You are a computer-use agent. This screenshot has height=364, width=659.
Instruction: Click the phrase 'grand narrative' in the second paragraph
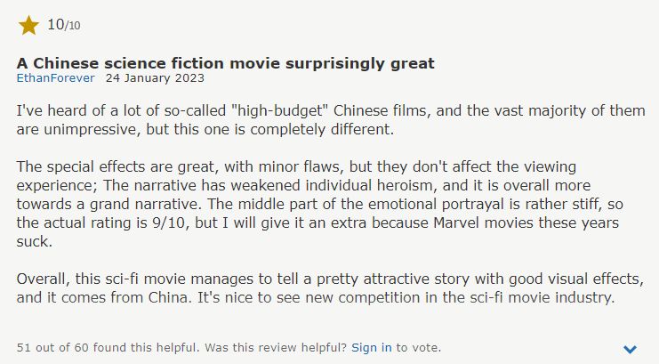pos(145,204)
